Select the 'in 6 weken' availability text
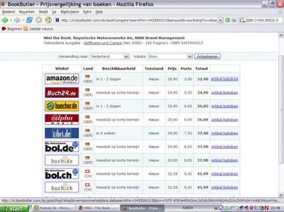The height and width of the screenshot is (212, 284). (106, 133)
